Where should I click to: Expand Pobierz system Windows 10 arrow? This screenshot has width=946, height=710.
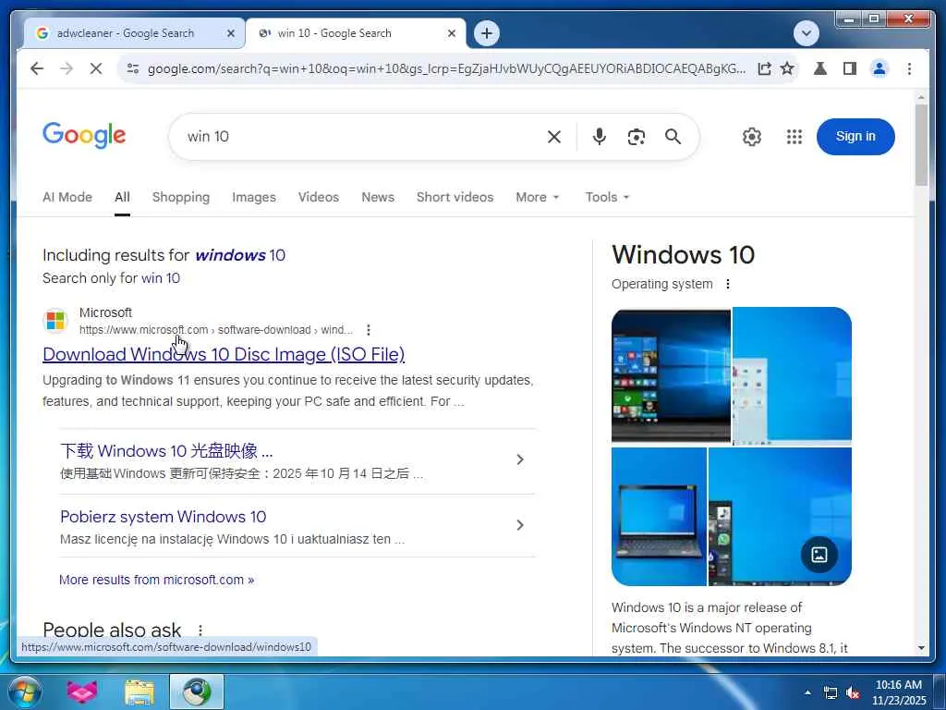coord(520,525)
